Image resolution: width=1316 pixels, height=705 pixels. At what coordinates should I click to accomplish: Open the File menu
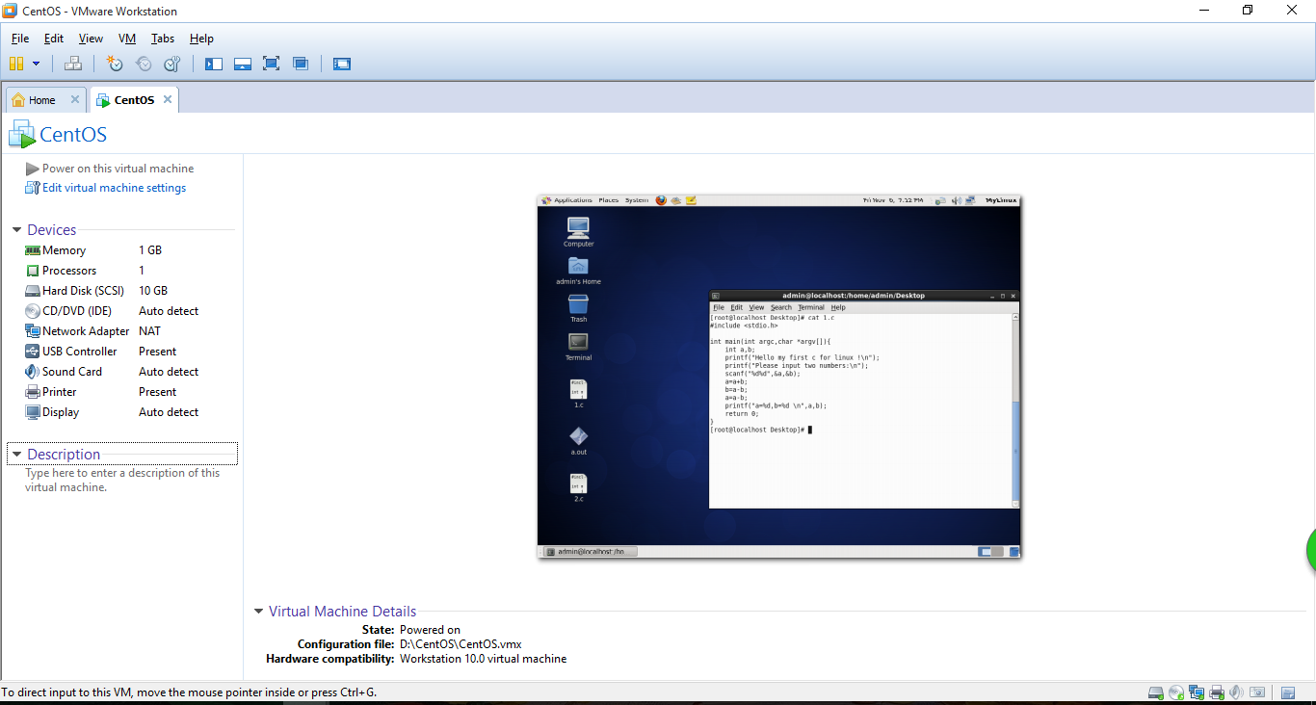click(20, 39)
